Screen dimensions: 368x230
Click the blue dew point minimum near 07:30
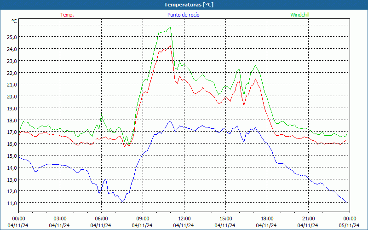coord(122,201)
